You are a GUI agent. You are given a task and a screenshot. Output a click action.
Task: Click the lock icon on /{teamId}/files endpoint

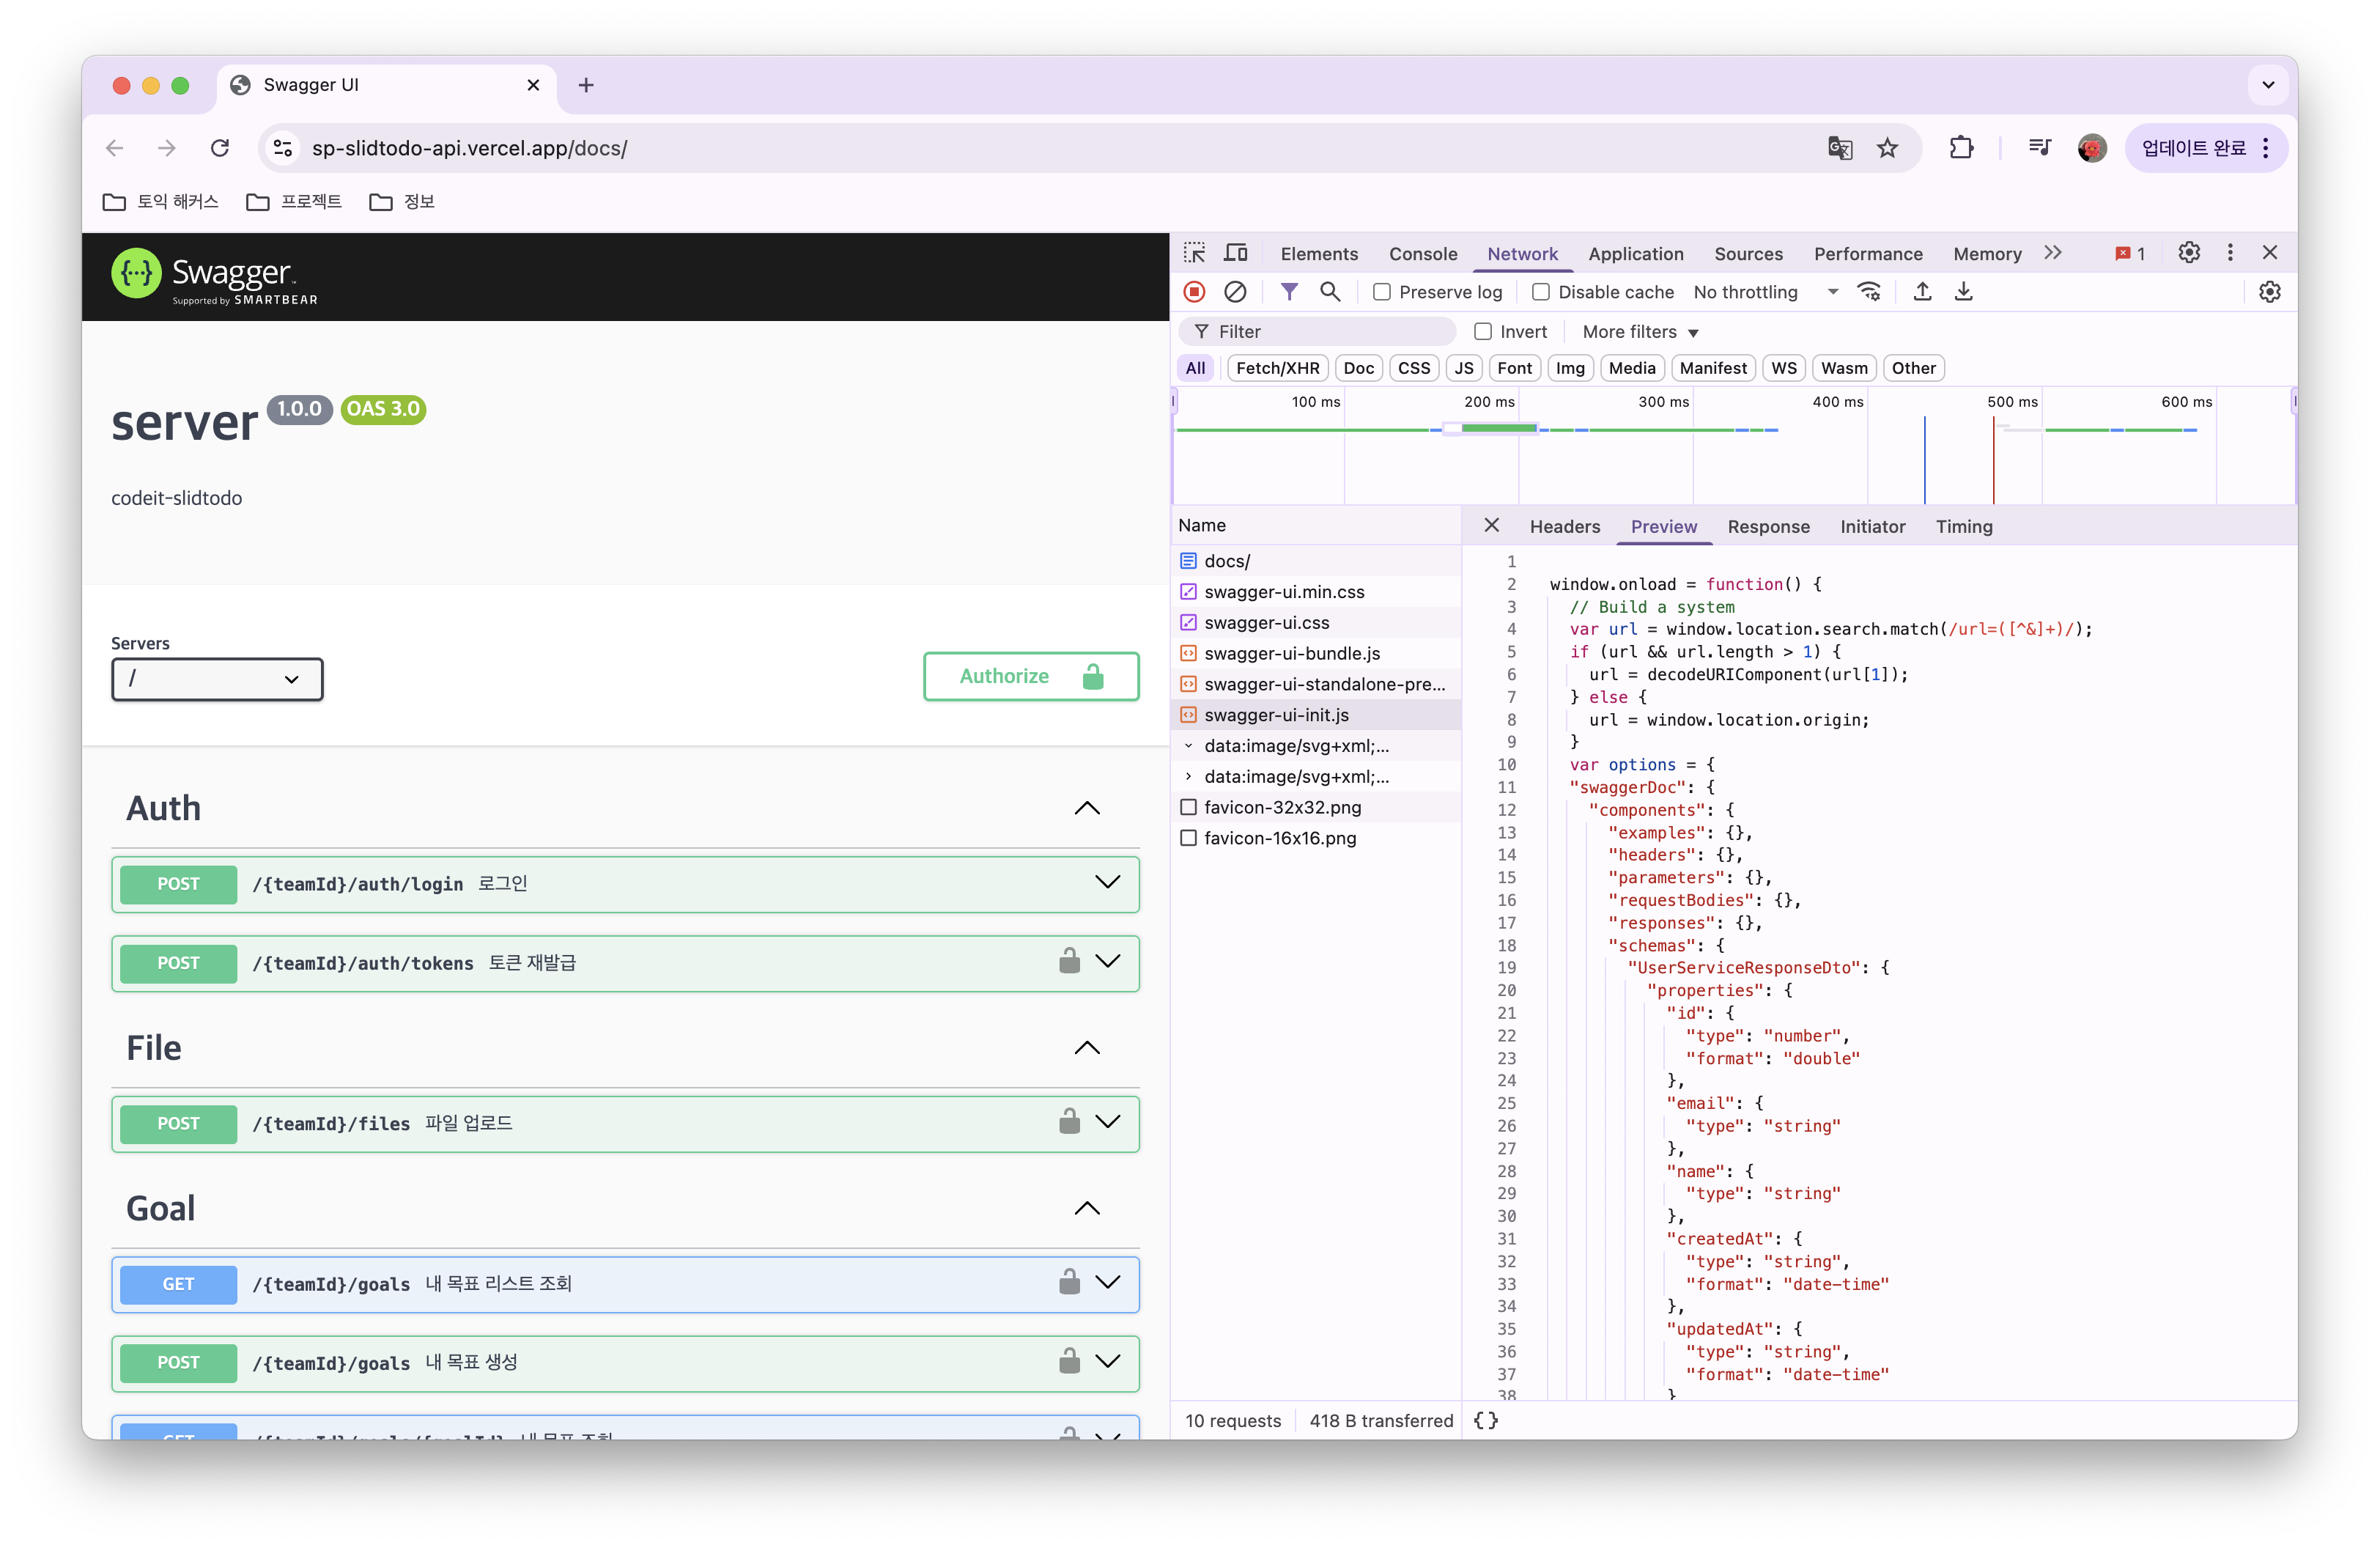[1069, 1122]
